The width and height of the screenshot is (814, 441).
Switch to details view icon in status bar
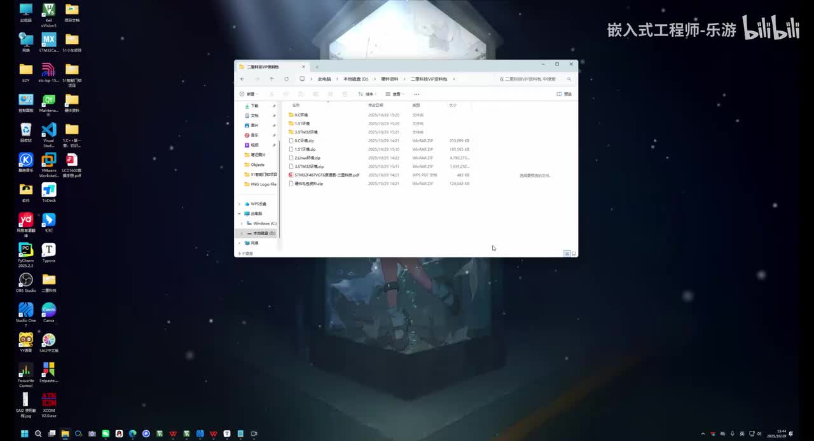tap(567, 254)
